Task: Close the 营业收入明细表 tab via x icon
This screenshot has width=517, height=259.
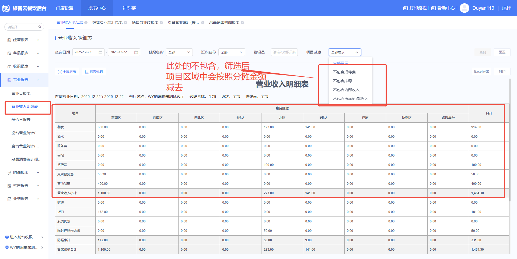Action: coord(86,23)
